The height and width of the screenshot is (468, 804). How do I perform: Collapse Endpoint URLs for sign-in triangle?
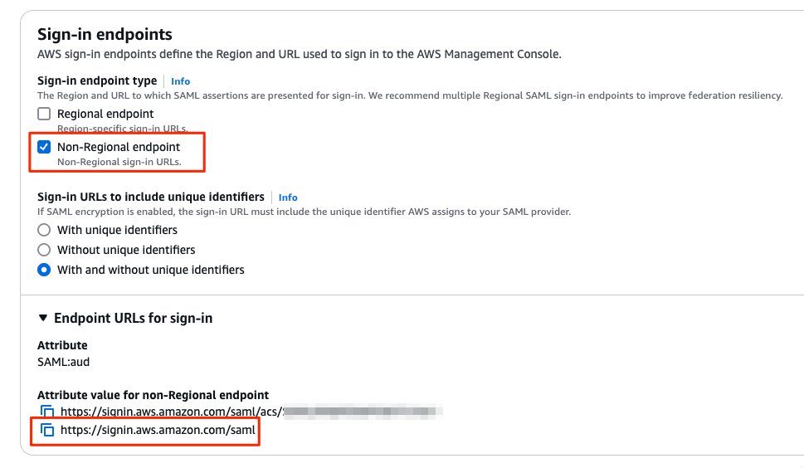(43, 318)
